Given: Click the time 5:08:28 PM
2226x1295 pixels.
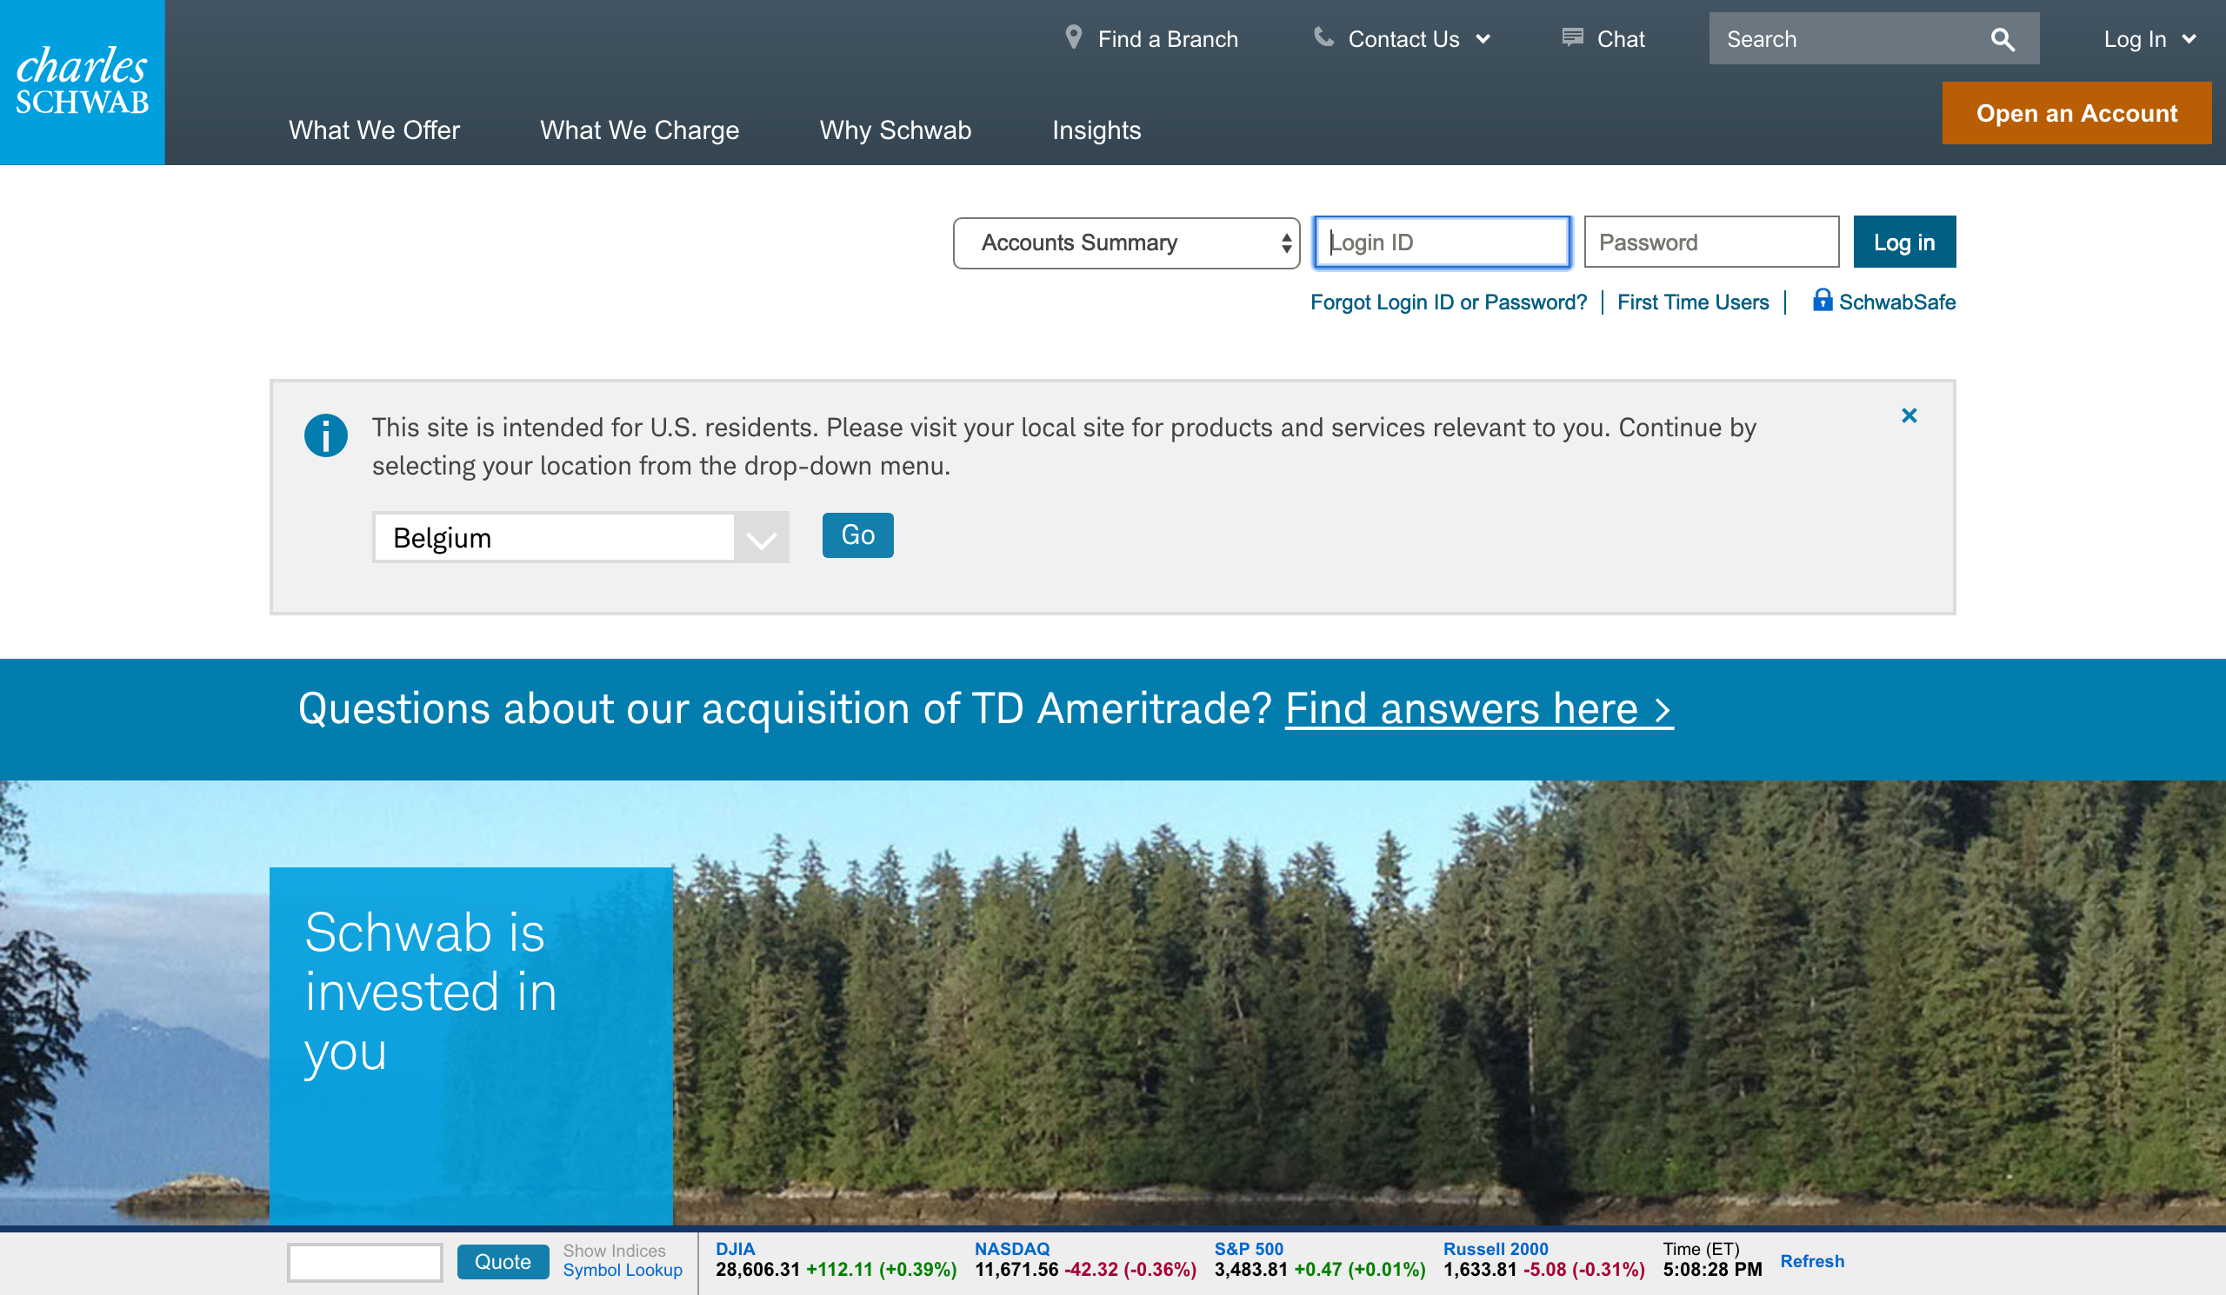Looking at the screenshot, I should [1712, 1270].
